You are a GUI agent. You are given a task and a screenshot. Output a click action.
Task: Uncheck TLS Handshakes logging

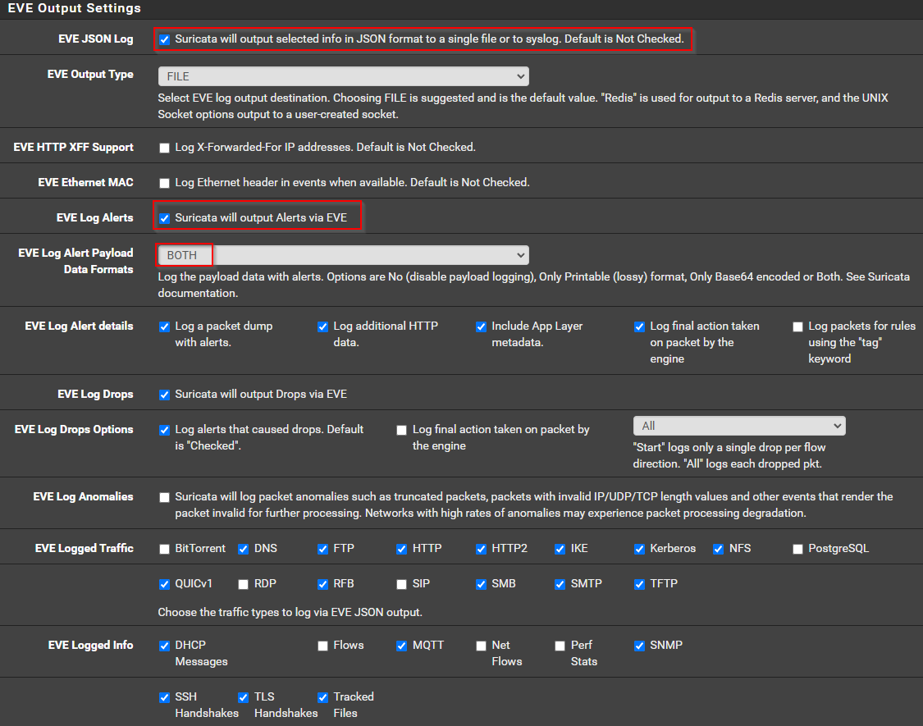pyautogui.click(x=243, y=697)
